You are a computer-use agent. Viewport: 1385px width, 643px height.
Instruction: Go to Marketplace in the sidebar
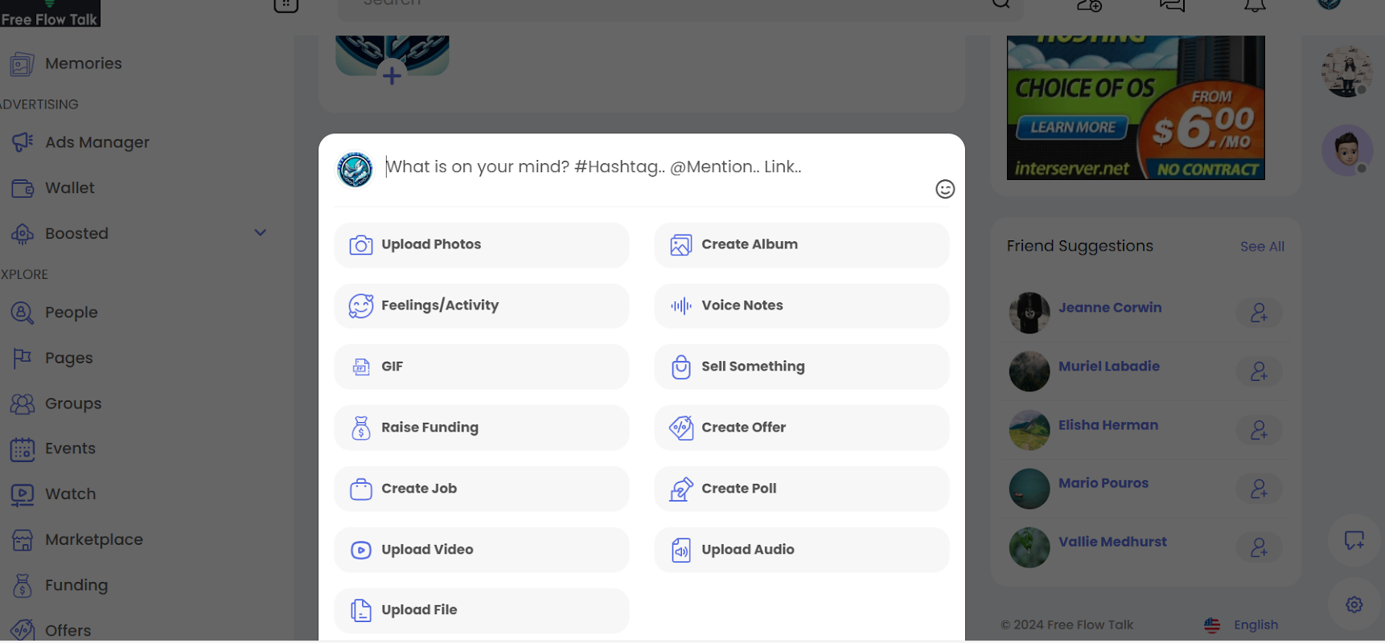pyautogui.click(x=93, y=539)
